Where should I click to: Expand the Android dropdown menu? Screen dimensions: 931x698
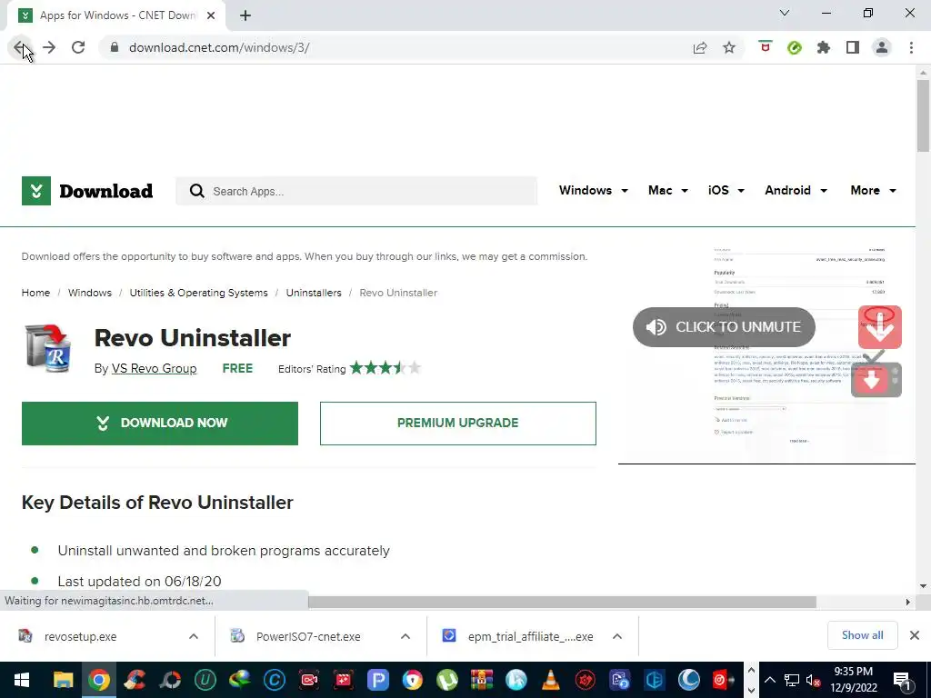[796, 191]
